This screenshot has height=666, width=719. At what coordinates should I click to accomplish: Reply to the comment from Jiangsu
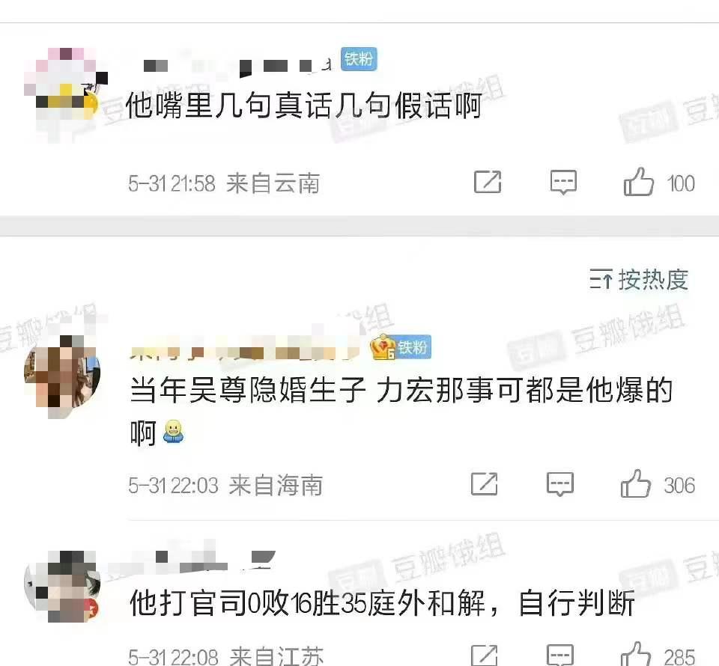tap(560, 656)
